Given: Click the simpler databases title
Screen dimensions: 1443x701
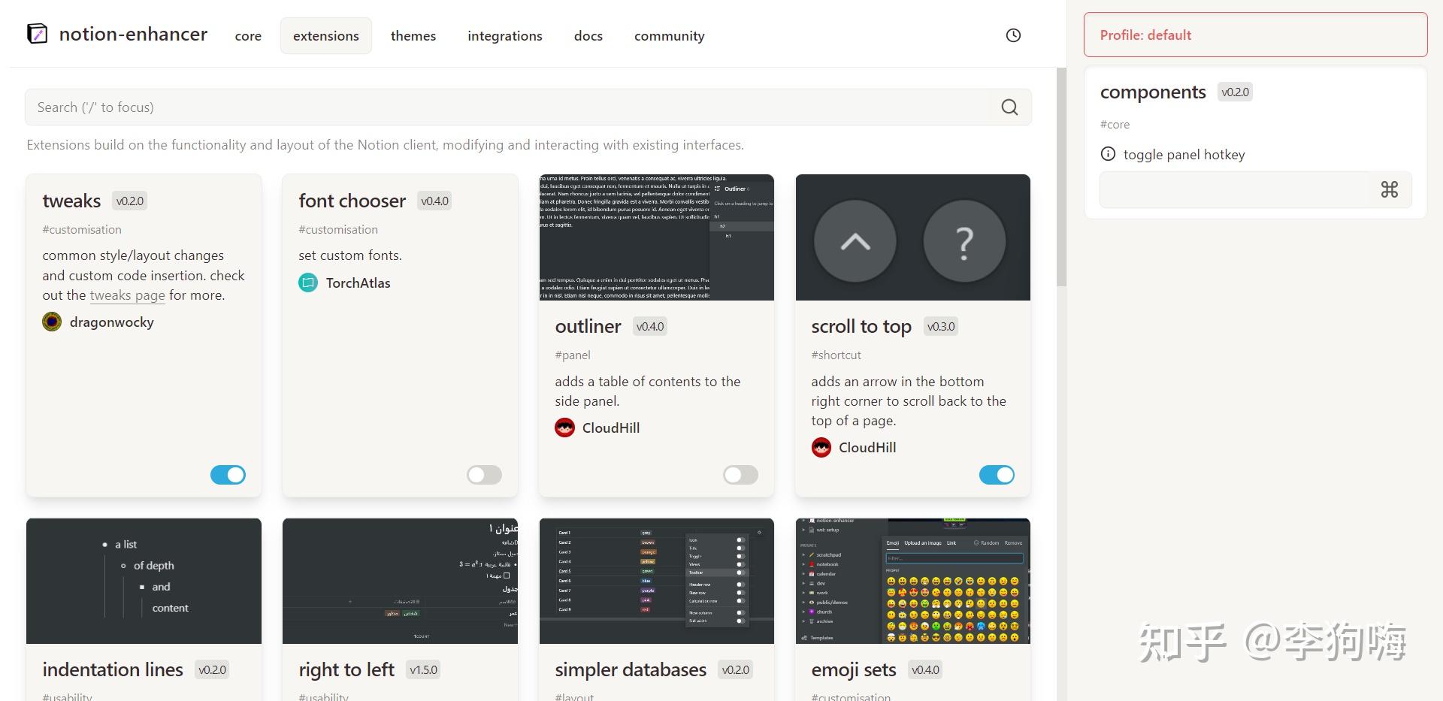Looking at the screenshot, I should click(x=631, y=669).
